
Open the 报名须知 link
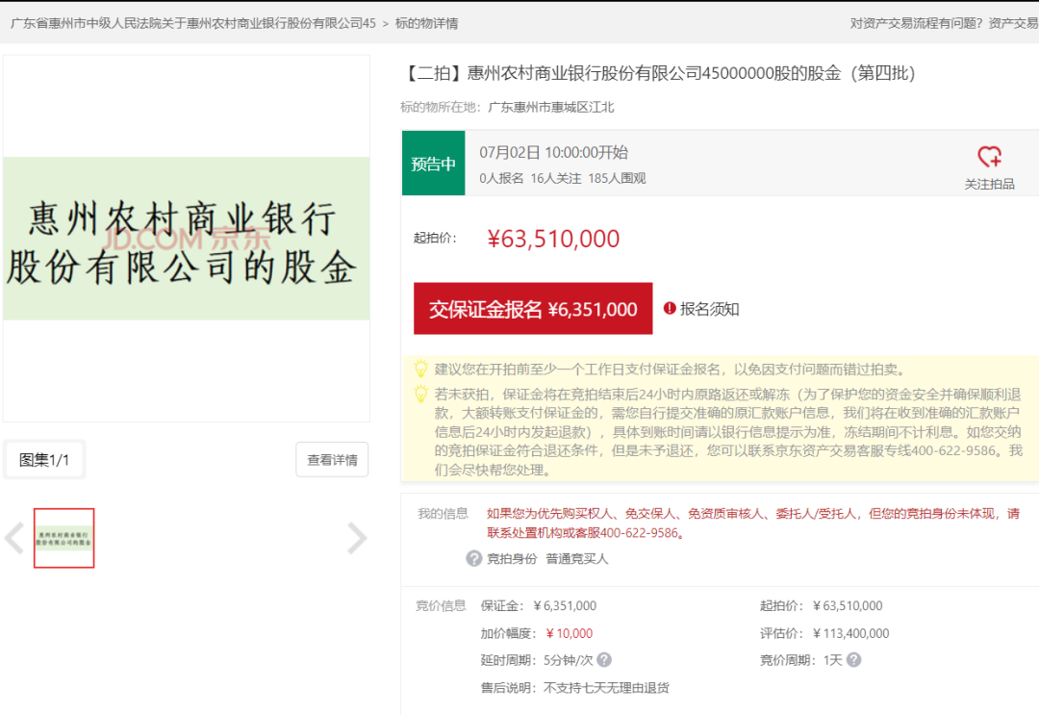(709, 309)
